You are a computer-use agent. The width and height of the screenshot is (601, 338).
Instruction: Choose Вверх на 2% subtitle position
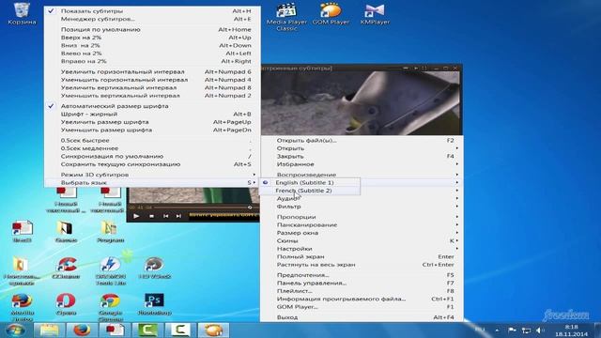[x=152, y=38]
